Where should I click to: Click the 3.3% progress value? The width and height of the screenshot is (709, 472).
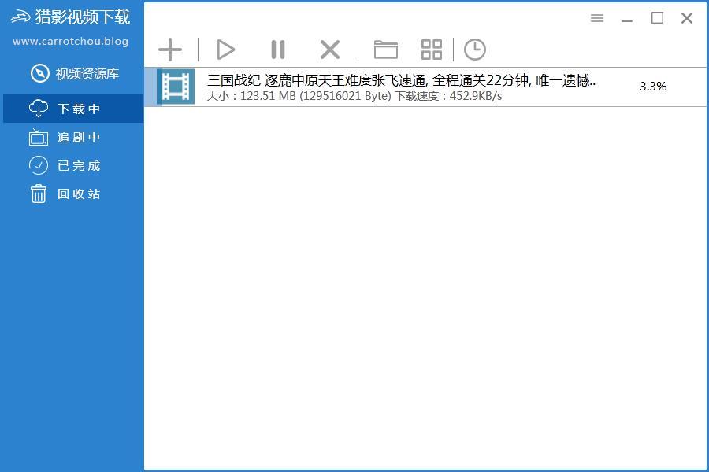[x=653, y=87]
